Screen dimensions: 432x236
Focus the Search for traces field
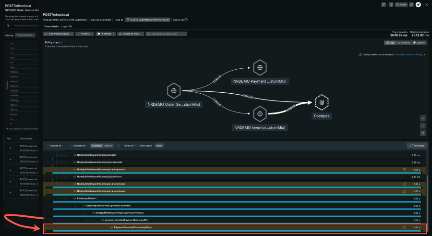26,25
